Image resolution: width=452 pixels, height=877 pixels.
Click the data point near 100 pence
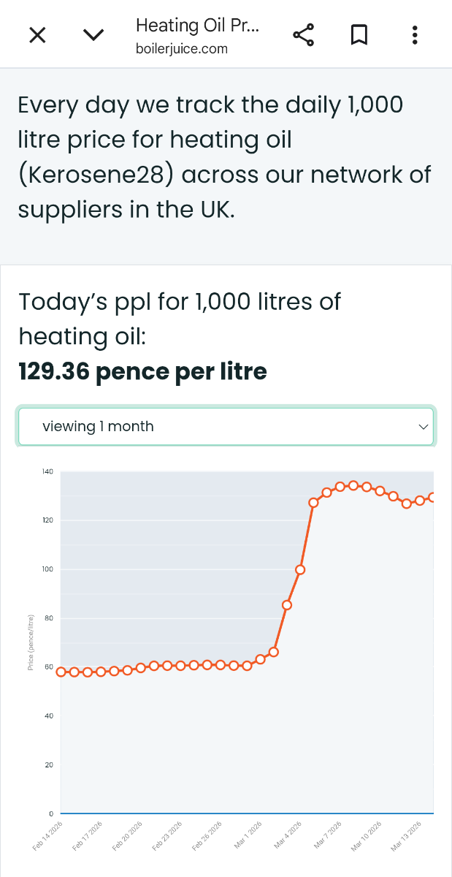(x=300, y=569)
